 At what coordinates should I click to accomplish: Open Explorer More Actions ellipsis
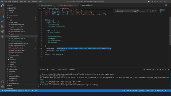(x=35, y=5)
